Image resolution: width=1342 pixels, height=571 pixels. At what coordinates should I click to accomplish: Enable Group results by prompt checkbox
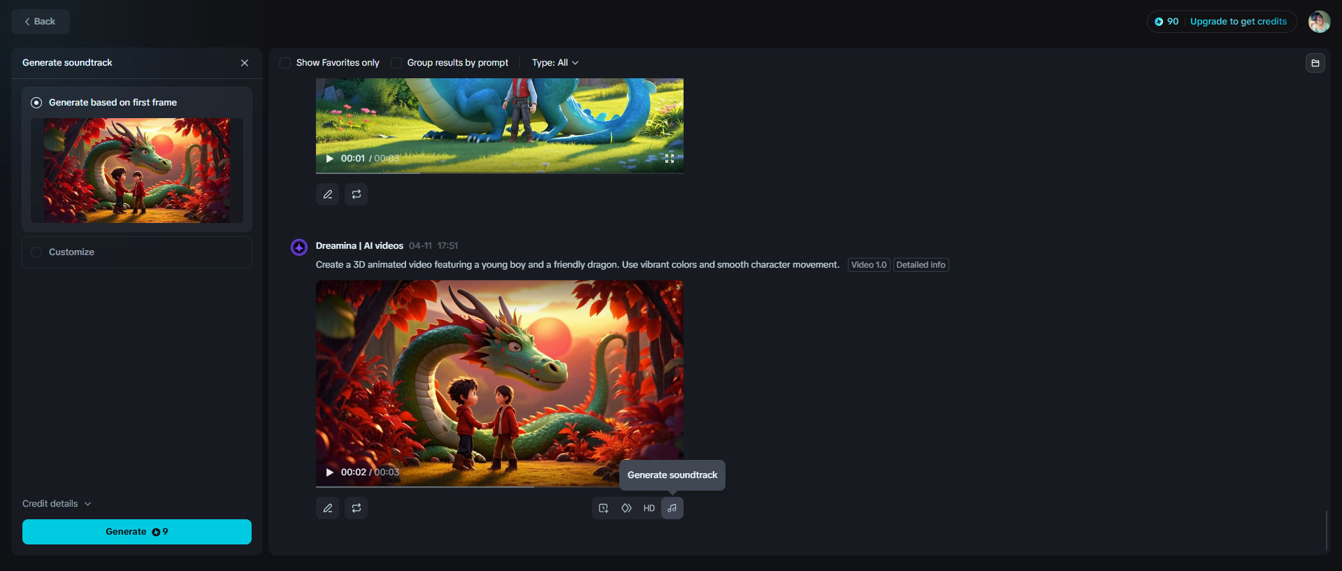click(396, 63)
